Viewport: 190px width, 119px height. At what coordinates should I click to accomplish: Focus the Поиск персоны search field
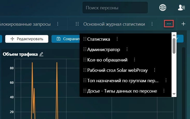pyautogui.click(x=115, y=8)
